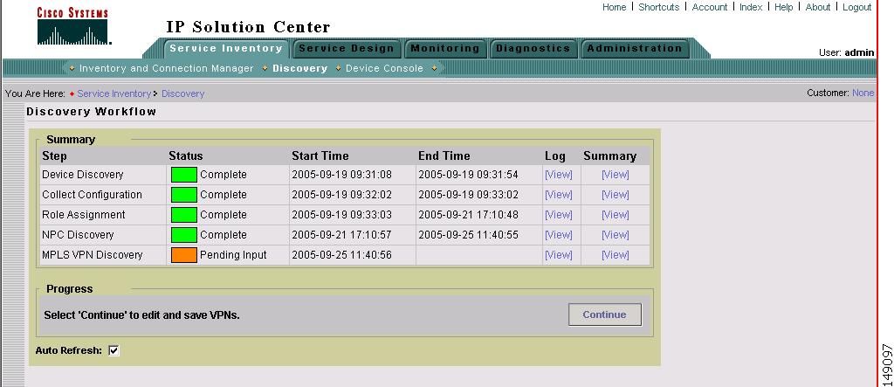Click the Index link
894x387 pixels.
[751, 7]
